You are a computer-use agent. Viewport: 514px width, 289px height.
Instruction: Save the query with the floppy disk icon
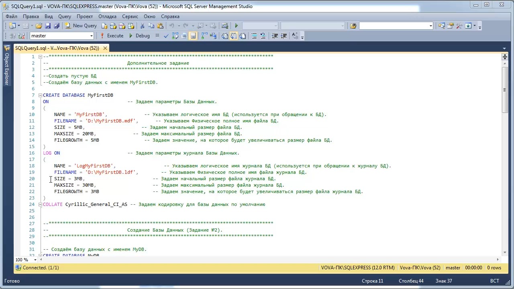pyautogui.click(x=48, y=26)
